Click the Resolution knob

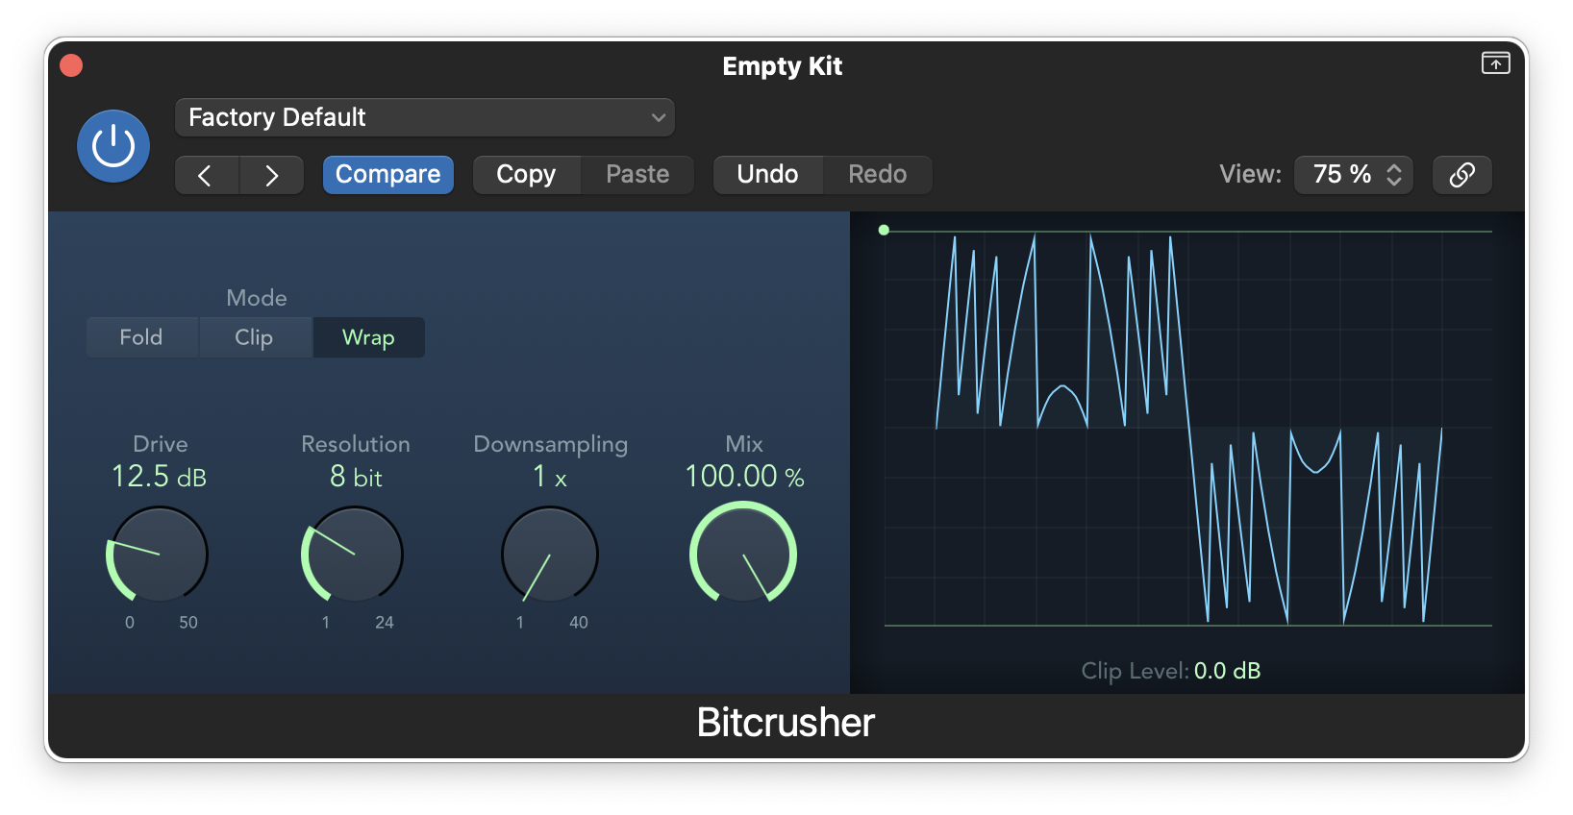pyautogui.click(x=353, y=555)
